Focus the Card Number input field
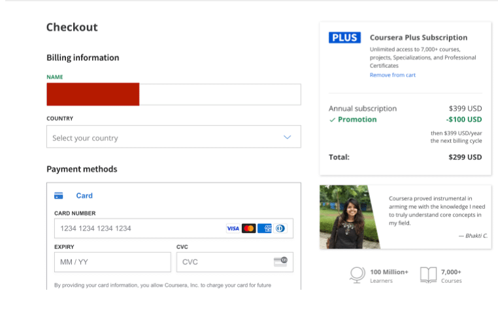Screen dimensions: 498x316 coord(174,229)
